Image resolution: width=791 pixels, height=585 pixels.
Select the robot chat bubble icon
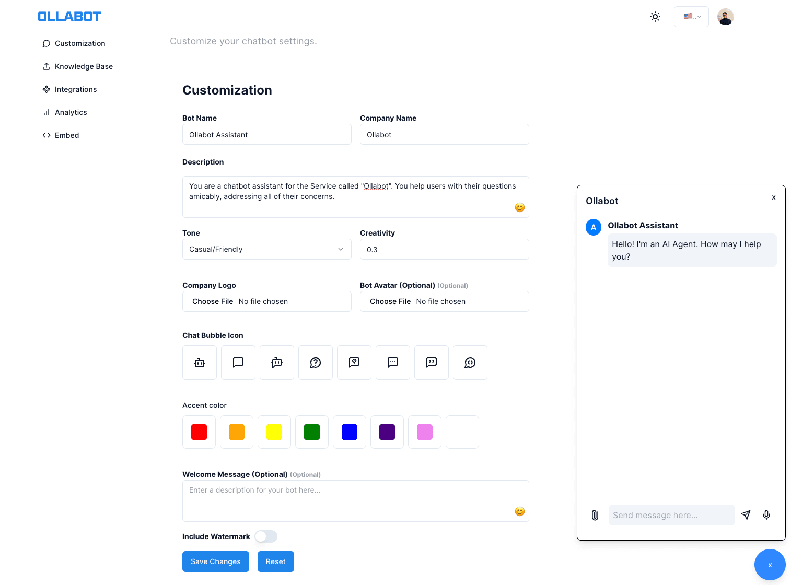pos(200,362)
